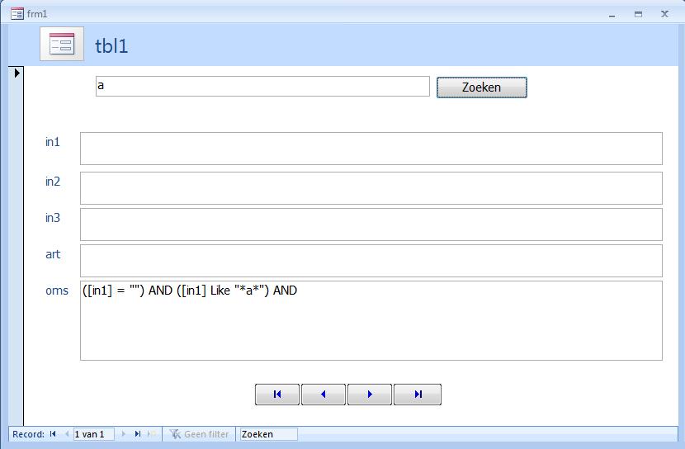Click the oms field with the filter text
The image size is (685, 449).
pyautogui.click(x=371, y=320)
